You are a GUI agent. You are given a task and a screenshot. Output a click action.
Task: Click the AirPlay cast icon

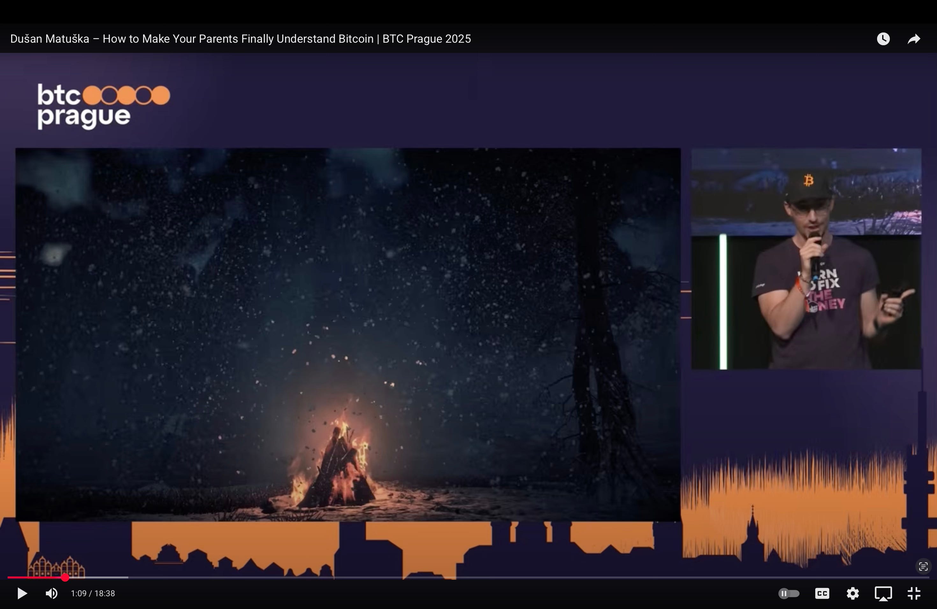click(x=883, y=593)
